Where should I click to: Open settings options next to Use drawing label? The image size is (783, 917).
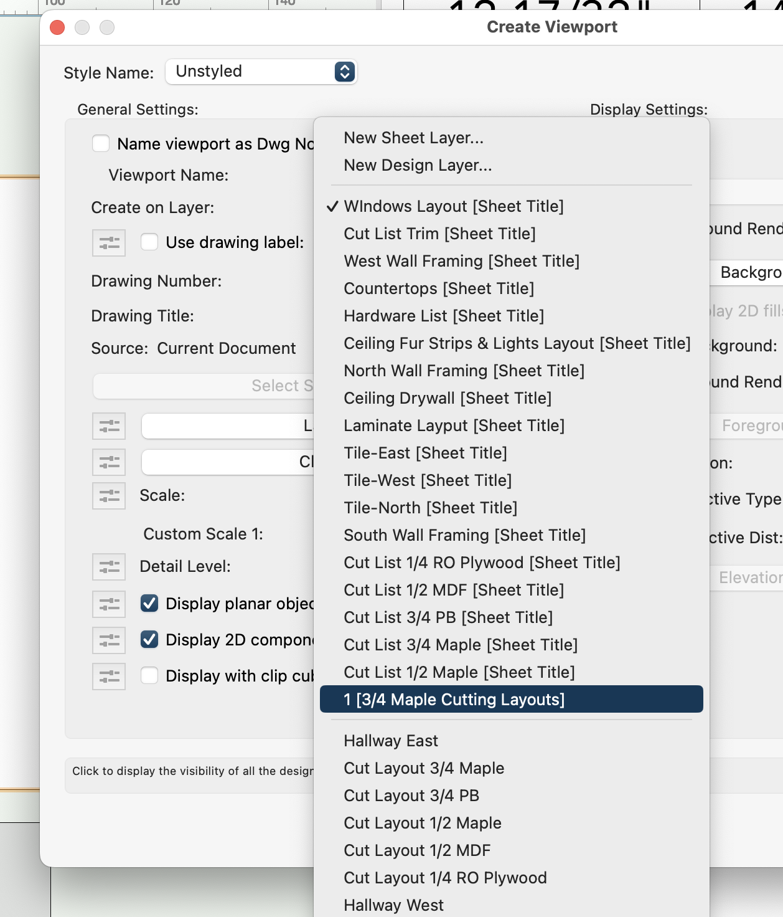108,243
